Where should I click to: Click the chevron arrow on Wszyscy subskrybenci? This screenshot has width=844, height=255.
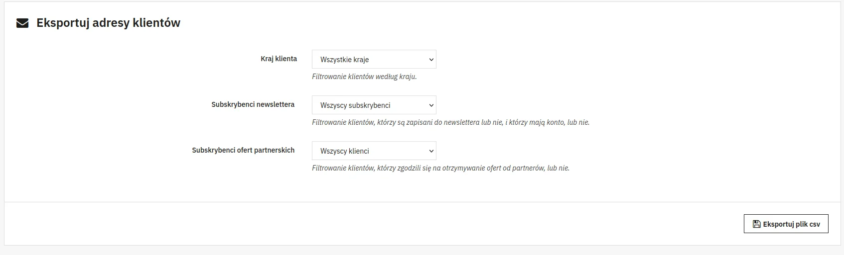pyautogui.click(x=431, y=105)
